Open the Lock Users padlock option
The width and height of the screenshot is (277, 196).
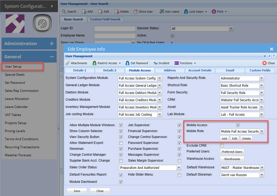coord(186,12)
